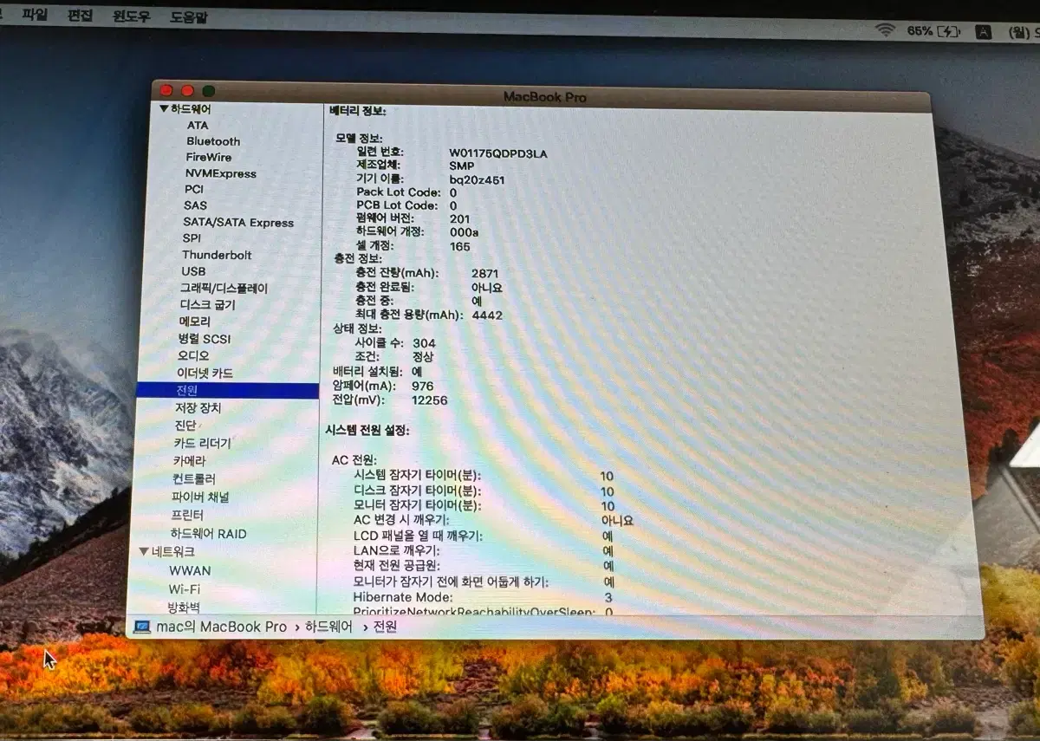Click the Wi-Fi status icon
Screen dimensions: 1040x741
[885, 30]
